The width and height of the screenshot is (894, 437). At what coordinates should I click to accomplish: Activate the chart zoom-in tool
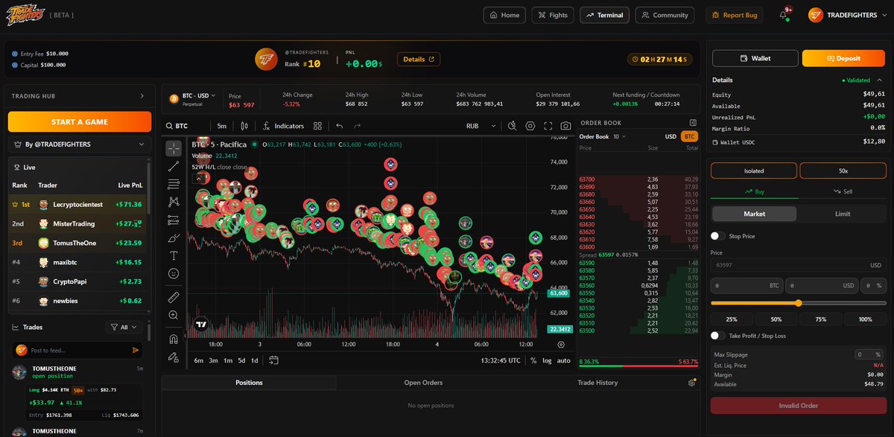click(x=174, y=315)
